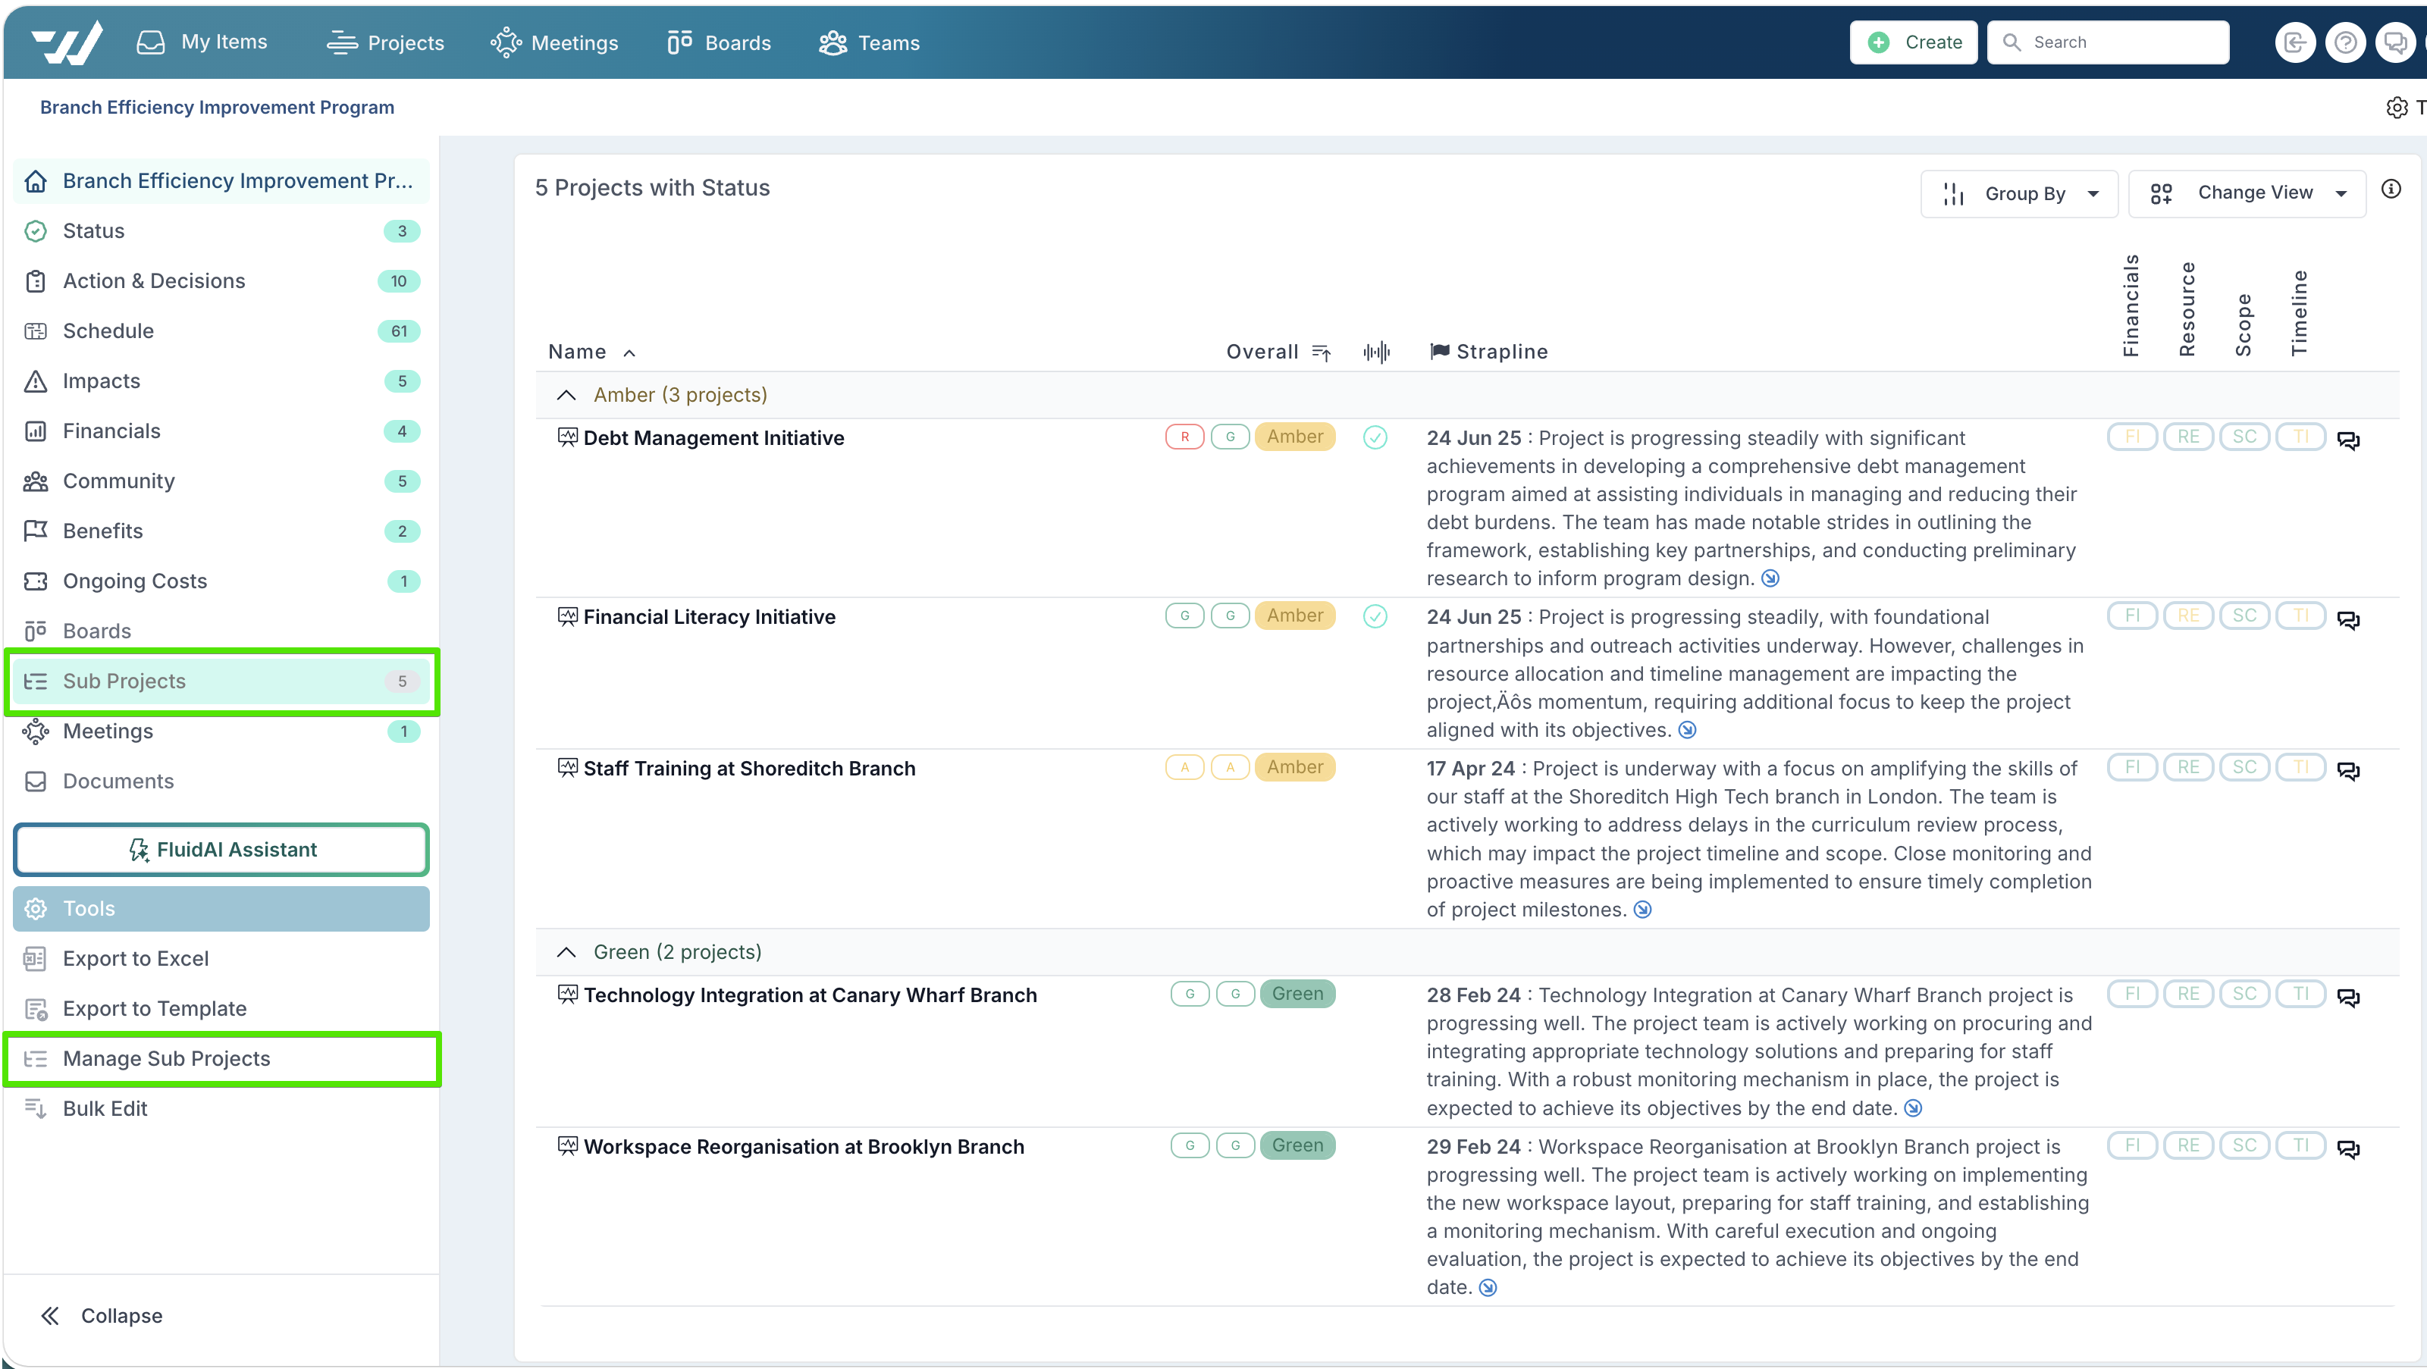Collapse the Amber (3 projects) group
This screenshot has height=1369, width=2427.
(566, 395)
